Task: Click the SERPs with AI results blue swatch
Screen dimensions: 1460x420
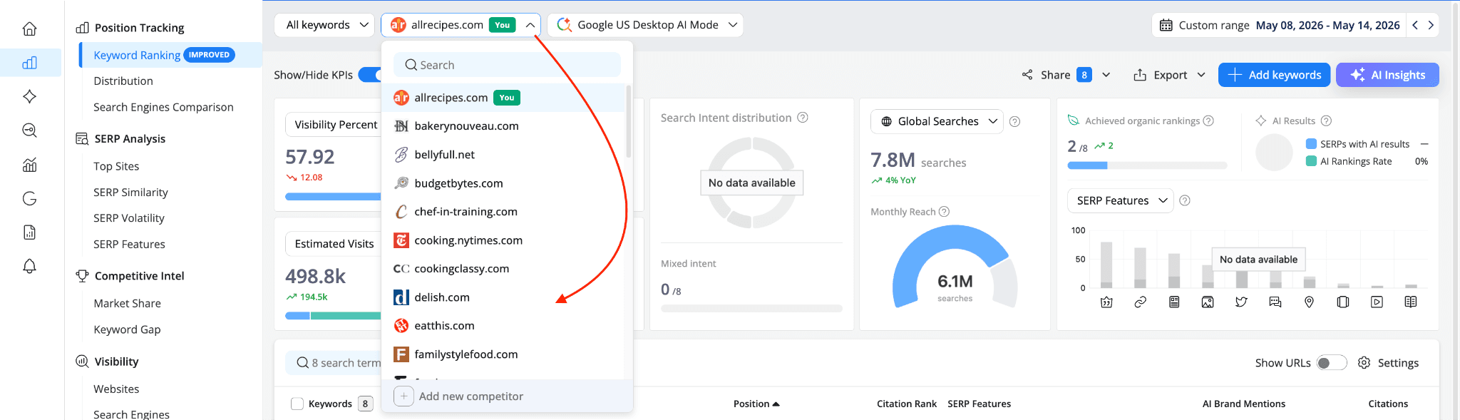Action: click(x=1311, y=144)
